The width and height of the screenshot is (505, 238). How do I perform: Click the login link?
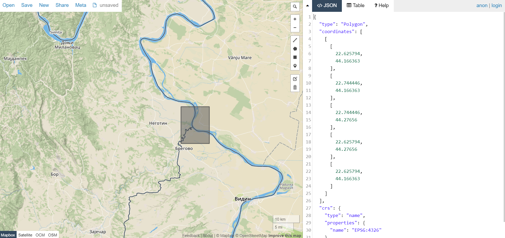(x=497, y=6)
